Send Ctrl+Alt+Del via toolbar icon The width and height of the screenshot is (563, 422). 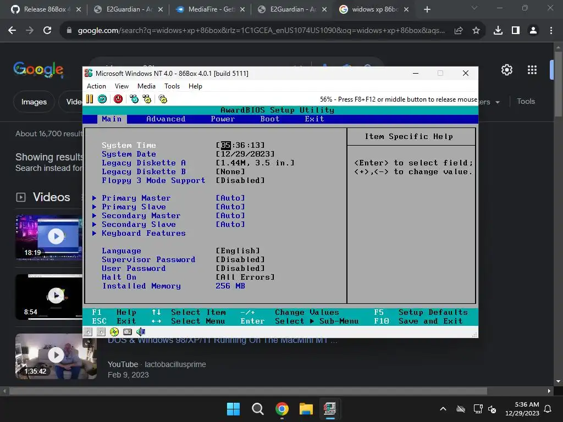[x=134, y=99]
